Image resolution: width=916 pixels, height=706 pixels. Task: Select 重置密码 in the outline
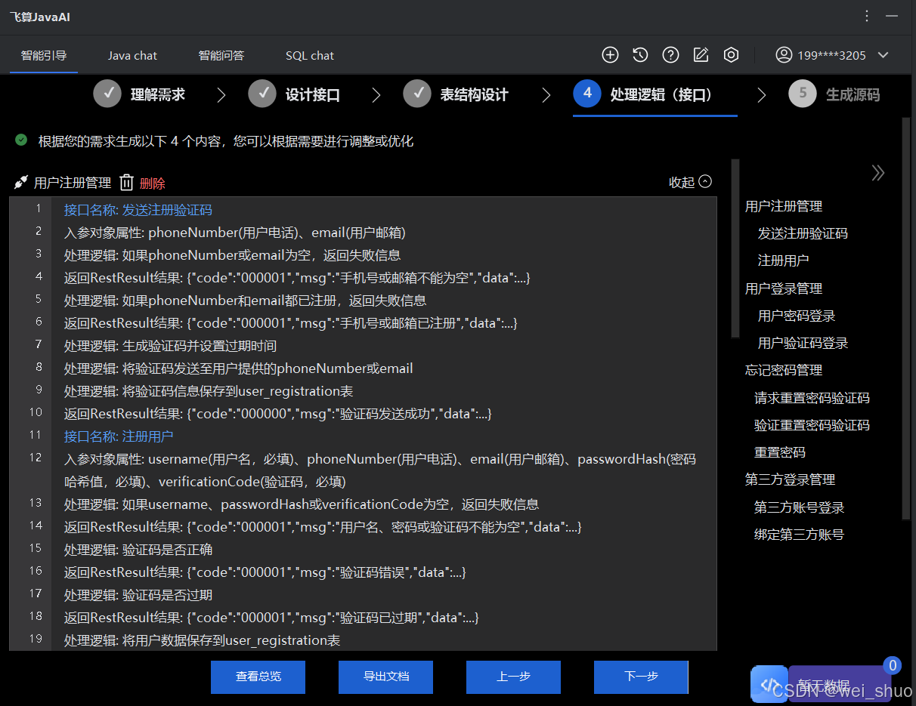pyautogui.click(x=780, y=452)
